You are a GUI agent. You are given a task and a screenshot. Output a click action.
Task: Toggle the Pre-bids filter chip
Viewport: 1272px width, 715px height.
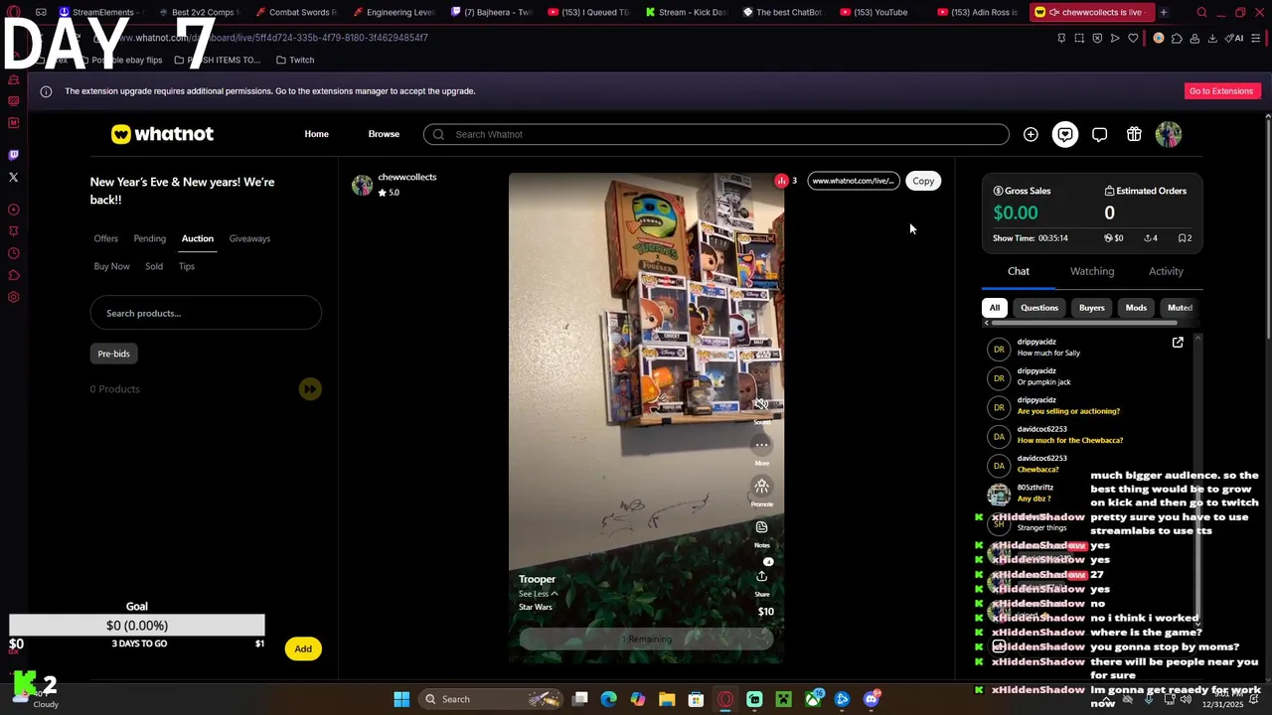(x=114, y=354)
